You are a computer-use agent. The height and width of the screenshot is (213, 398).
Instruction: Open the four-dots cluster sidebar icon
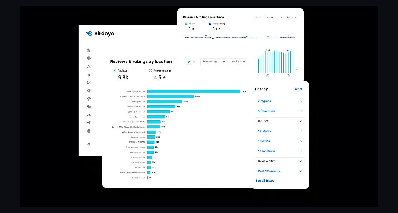[x=89, y=99]
